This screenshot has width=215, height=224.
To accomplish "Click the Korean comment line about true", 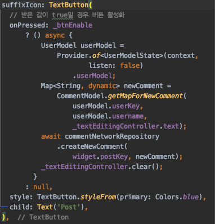I will coord(67,15).
